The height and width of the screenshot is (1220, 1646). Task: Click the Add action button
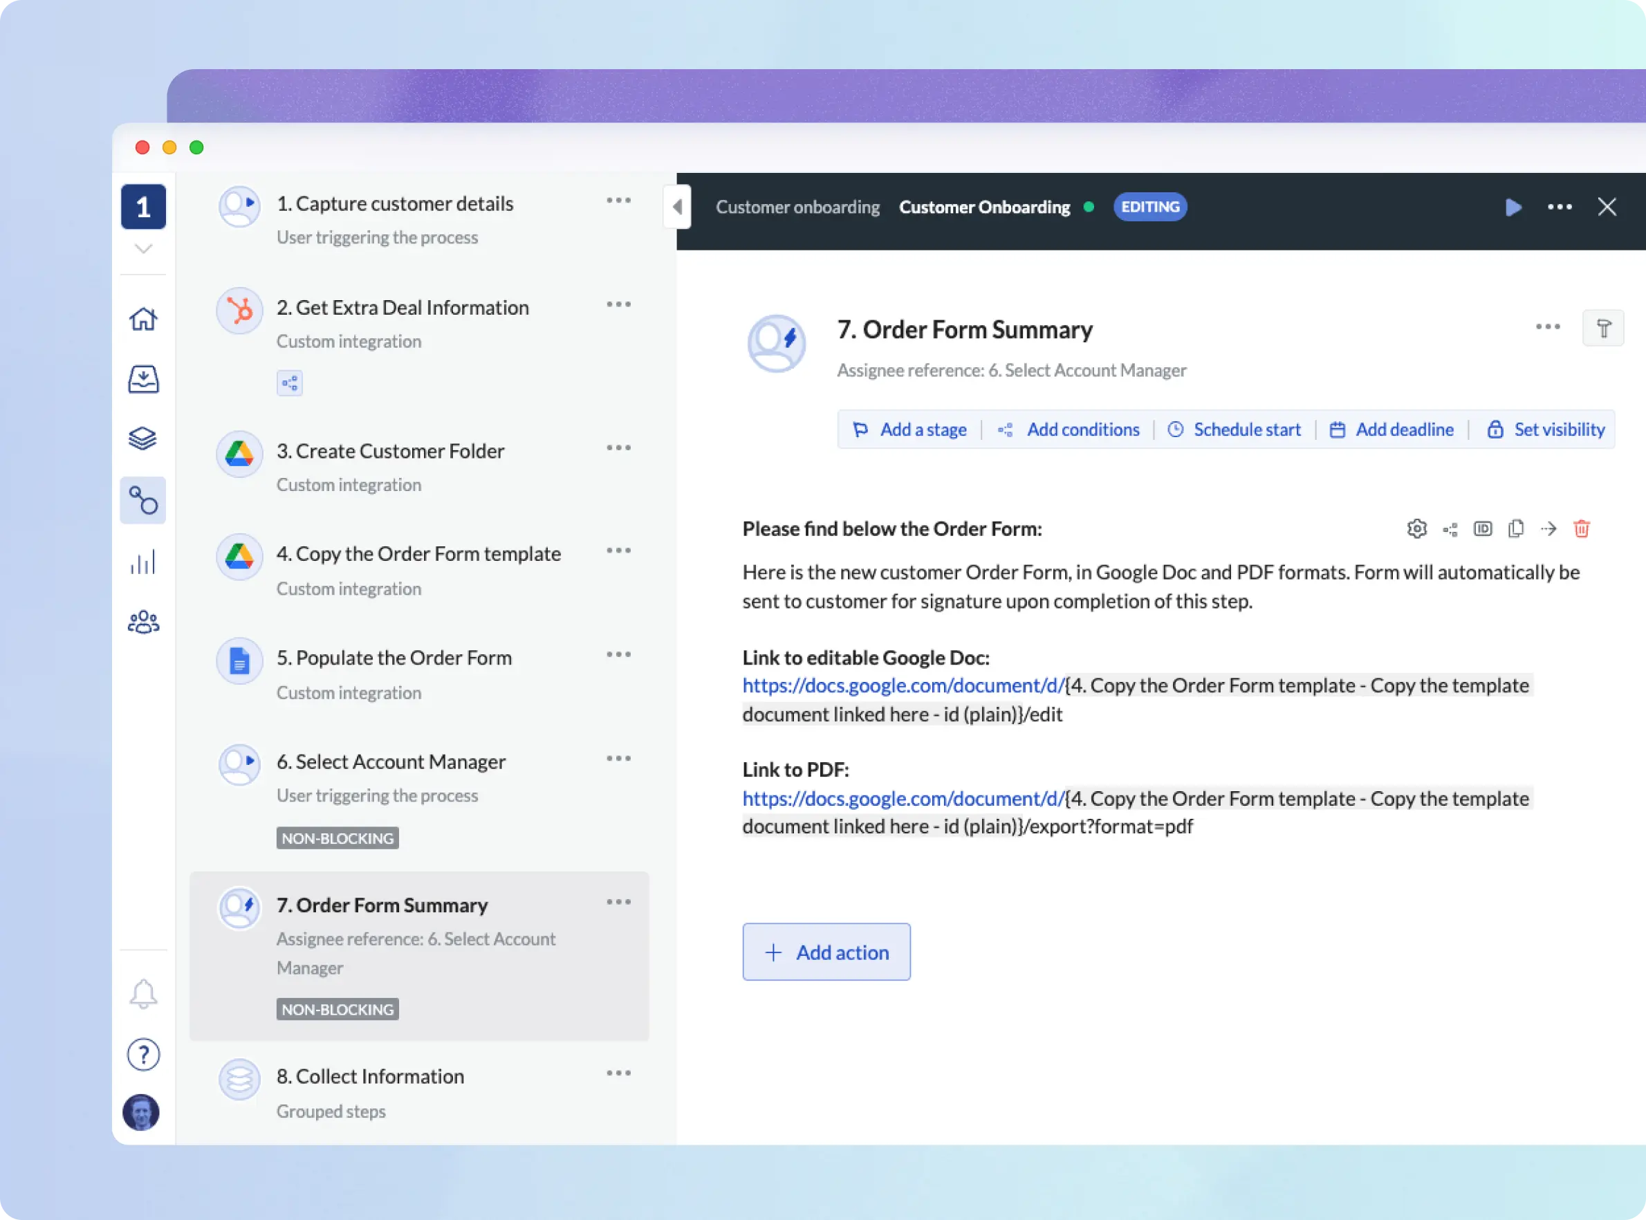point(826,952)
